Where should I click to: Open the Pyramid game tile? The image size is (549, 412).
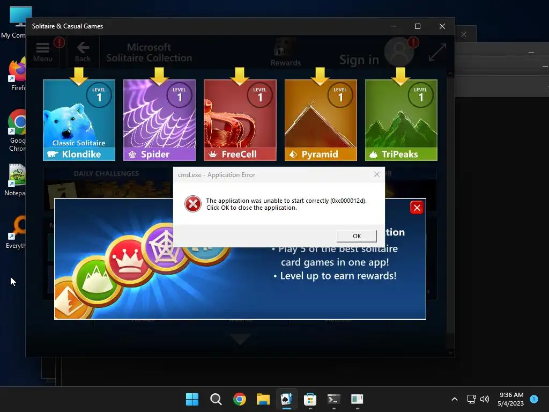pyautogui.click(x=321, y=120)
